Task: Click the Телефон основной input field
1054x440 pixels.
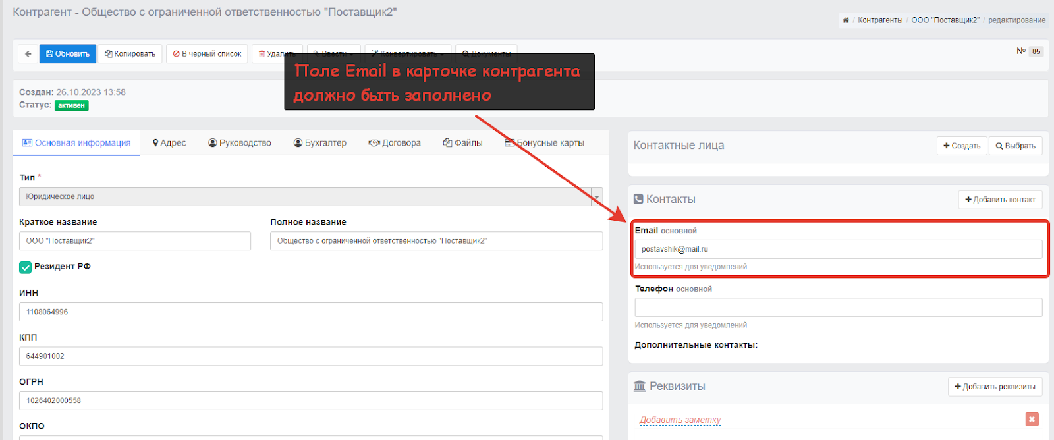Action: [838, 308]
